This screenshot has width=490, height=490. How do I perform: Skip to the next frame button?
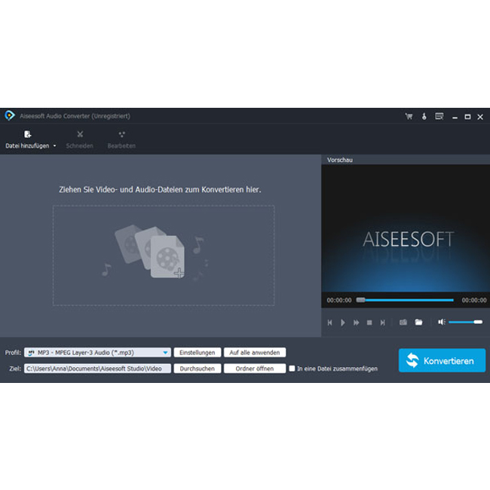383,323
